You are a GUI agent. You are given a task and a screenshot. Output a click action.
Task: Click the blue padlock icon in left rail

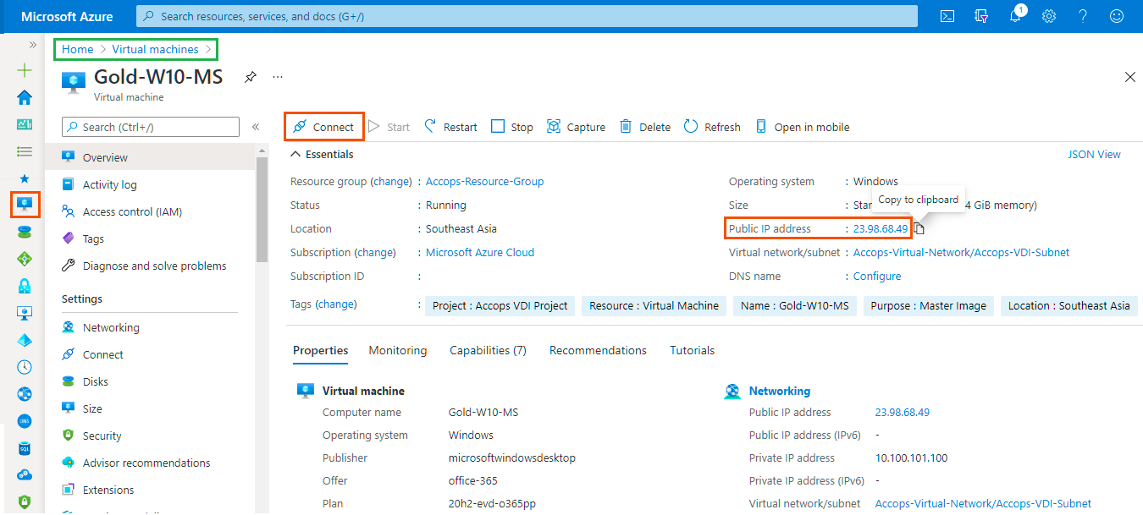[x=25, y=286]
